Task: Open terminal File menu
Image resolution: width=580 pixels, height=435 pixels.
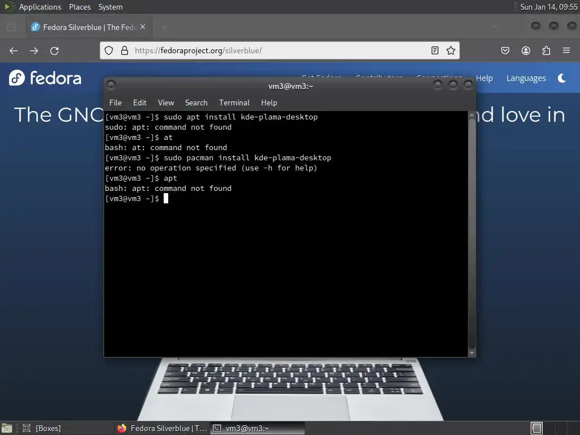Action: 116,103
